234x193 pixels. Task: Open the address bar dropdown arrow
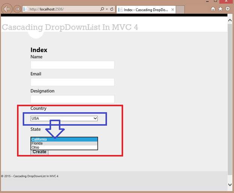(107, 9)
